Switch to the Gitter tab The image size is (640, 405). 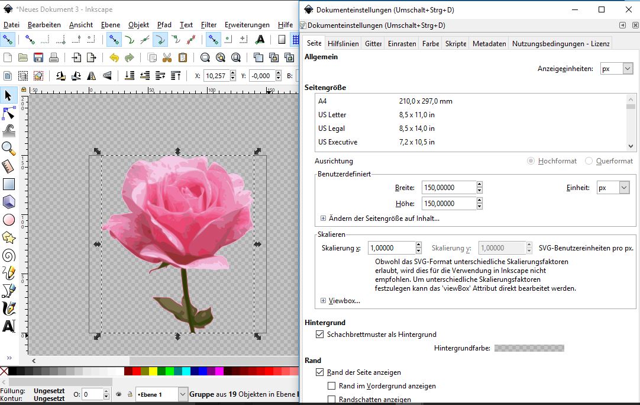[x=373, y=44]
